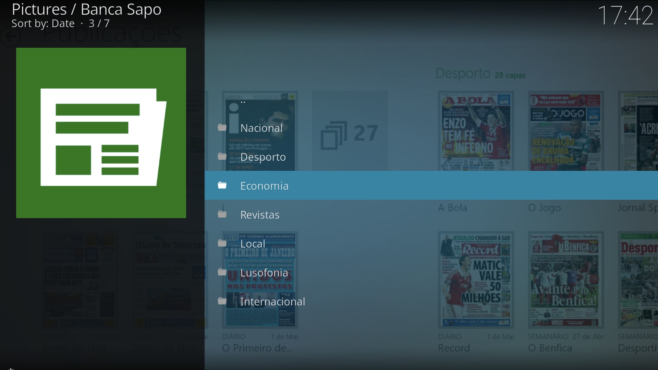Open the Lusofonia category
The image size is (658, 370).
264,272
